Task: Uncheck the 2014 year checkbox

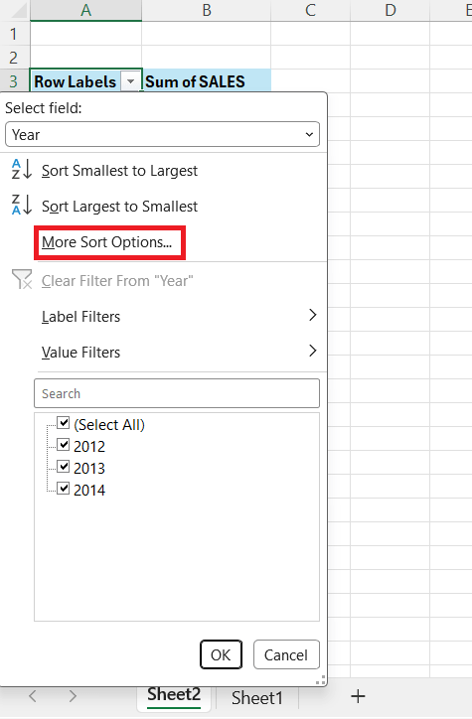Action: point(64,489)
